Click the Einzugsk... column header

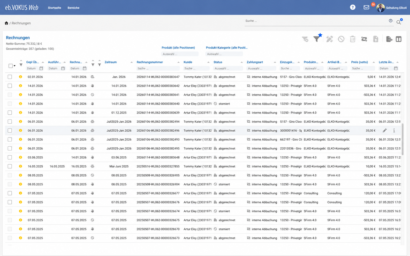pyautogui.click(x=287, y=62)
